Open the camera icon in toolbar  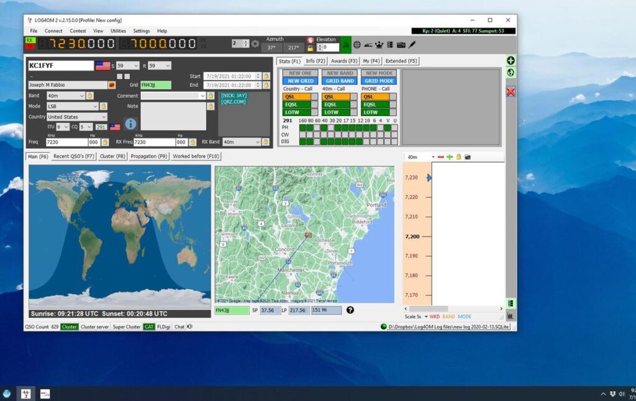tap(401, 45)
